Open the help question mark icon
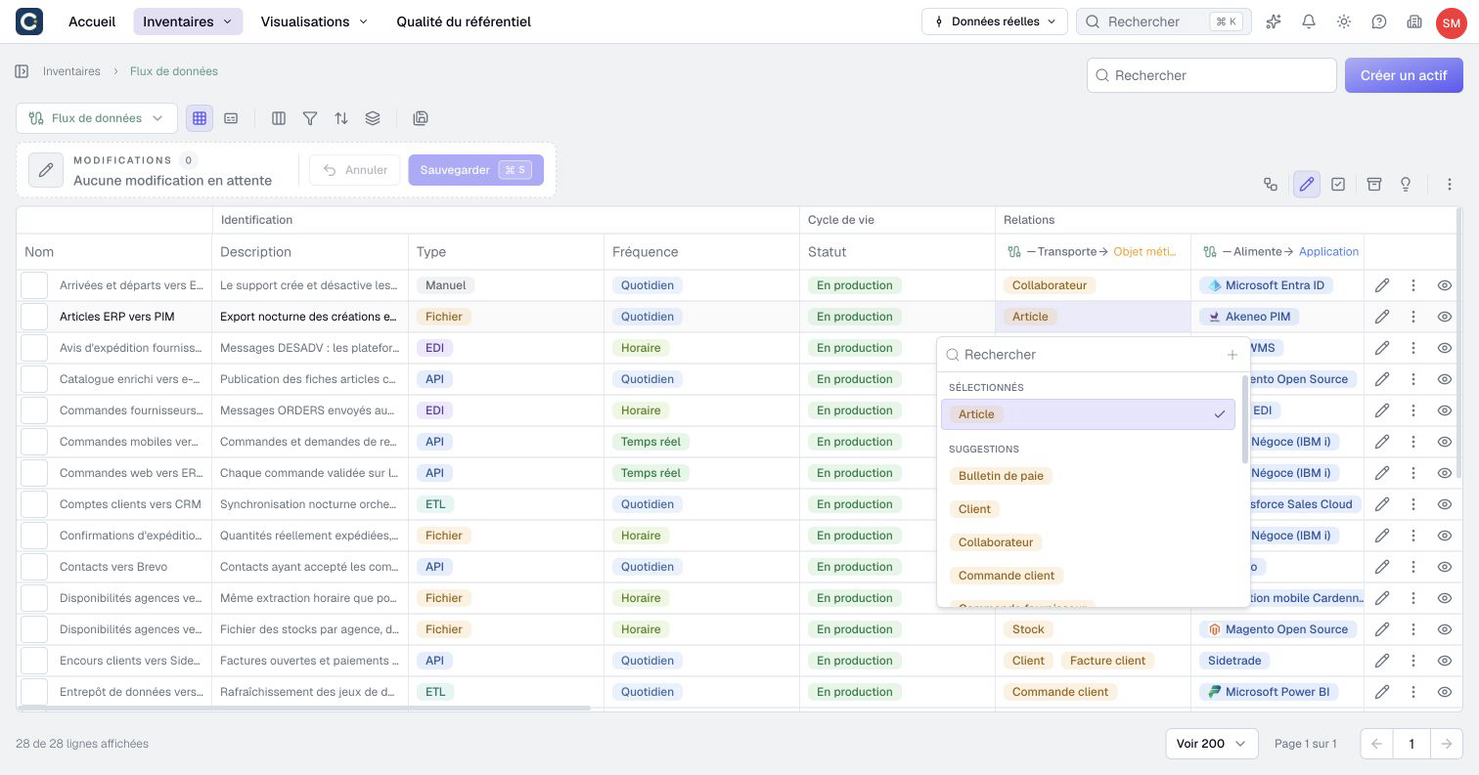The width and height of the screenshot is (1479, 775). [x=1379, y=22]
